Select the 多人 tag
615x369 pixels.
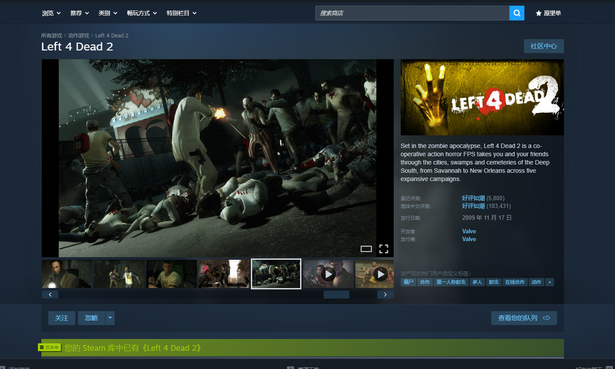coord(477,282)
